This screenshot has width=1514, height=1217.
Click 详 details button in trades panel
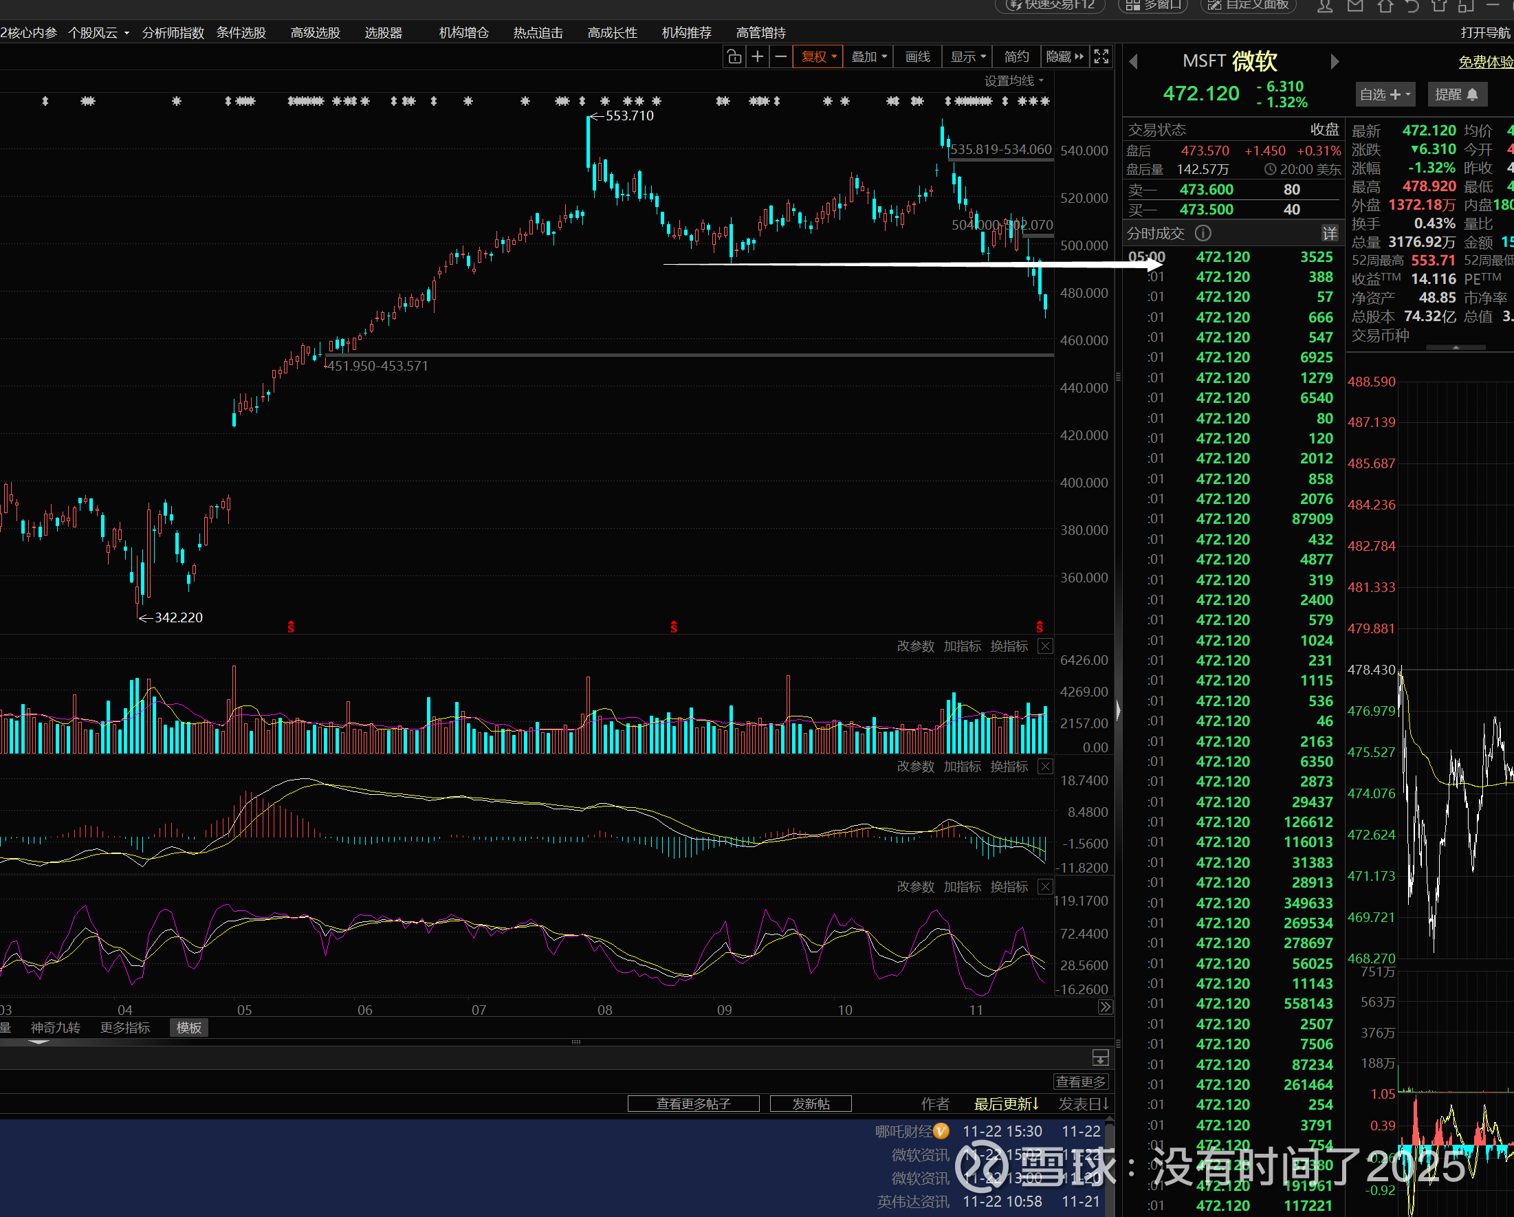tap(1329, 233)
